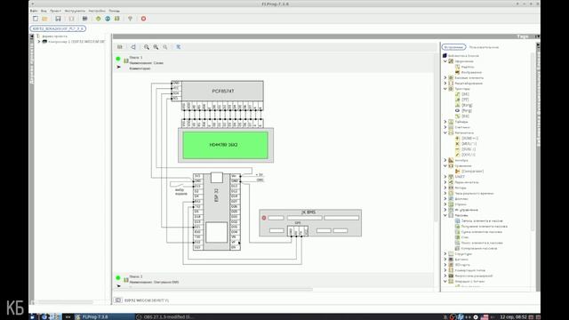Click the ESP32 WEOOM DEVKIT V1 status label
This screenshot has width=569, height=320.
click(x=147, y=300)
